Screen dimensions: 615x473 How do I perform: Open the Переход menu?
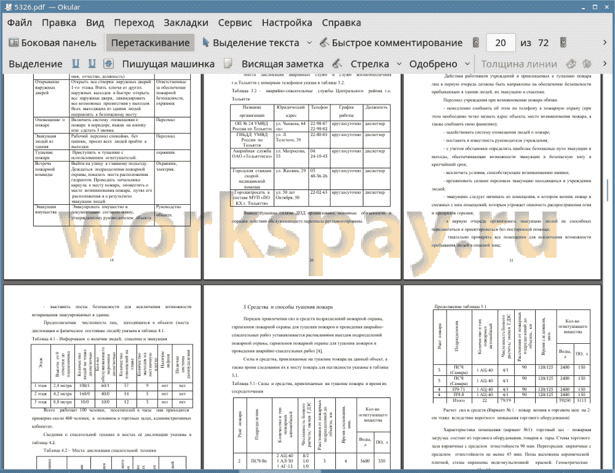click(x=133, y=23)
